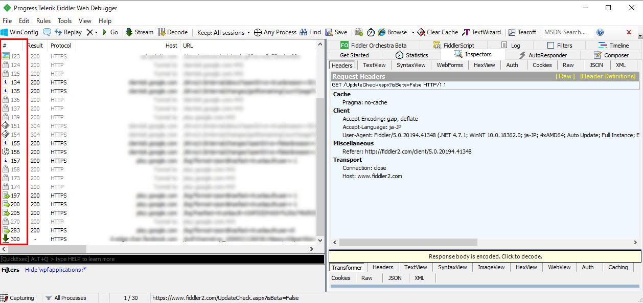The image size is (643, 303).
Task: Click the QuickExec command box
Action: point(162,259)
